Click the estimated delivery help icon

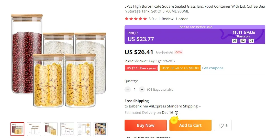tap(176, 113)
